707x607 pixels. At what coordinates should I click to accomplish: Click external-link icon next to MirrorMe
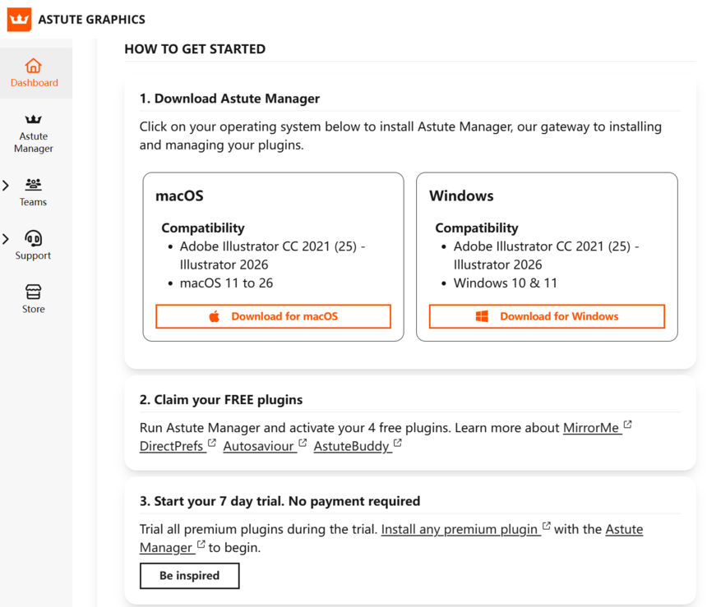[627, 424]
